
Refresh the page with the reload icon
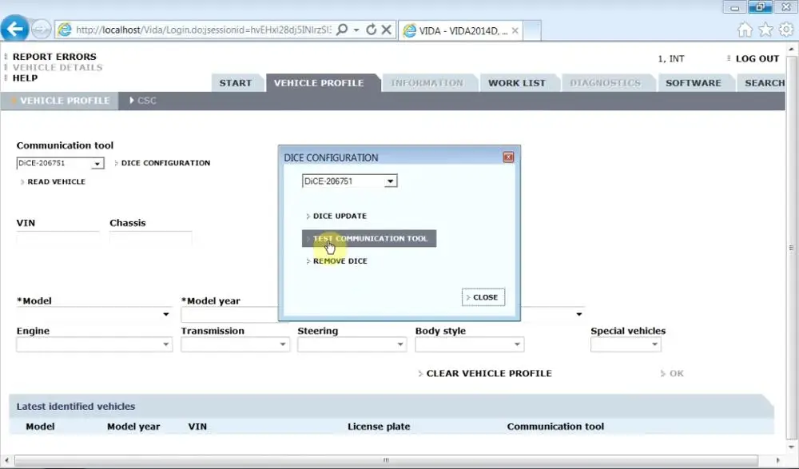click(372, 30)
